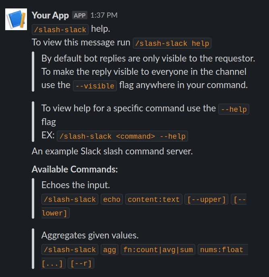Click the 'Aggregates given values.' description text
Viewport: 269px width, 277px height.
point(90,235)
